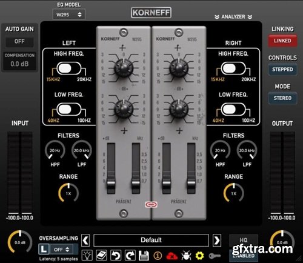Open the EQ MODEL W295 dropdown

(69, 15)
